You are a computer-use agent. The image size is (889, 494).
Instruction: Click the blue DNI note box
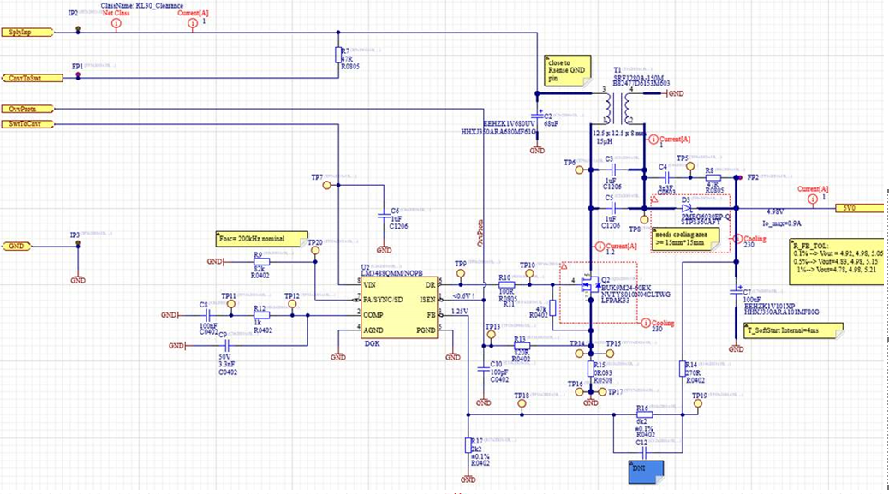646,472
